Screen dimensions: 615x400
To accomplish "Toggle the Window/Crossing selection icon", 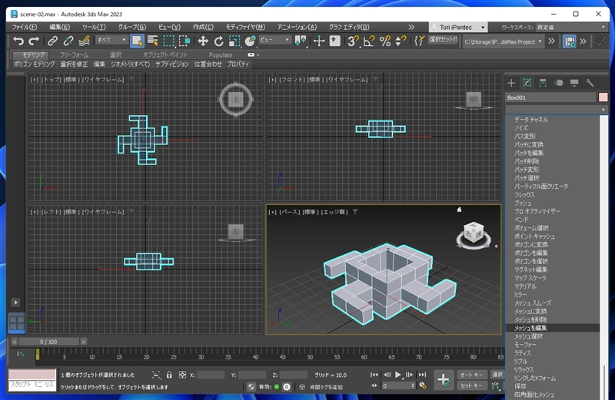I will 184,41.
